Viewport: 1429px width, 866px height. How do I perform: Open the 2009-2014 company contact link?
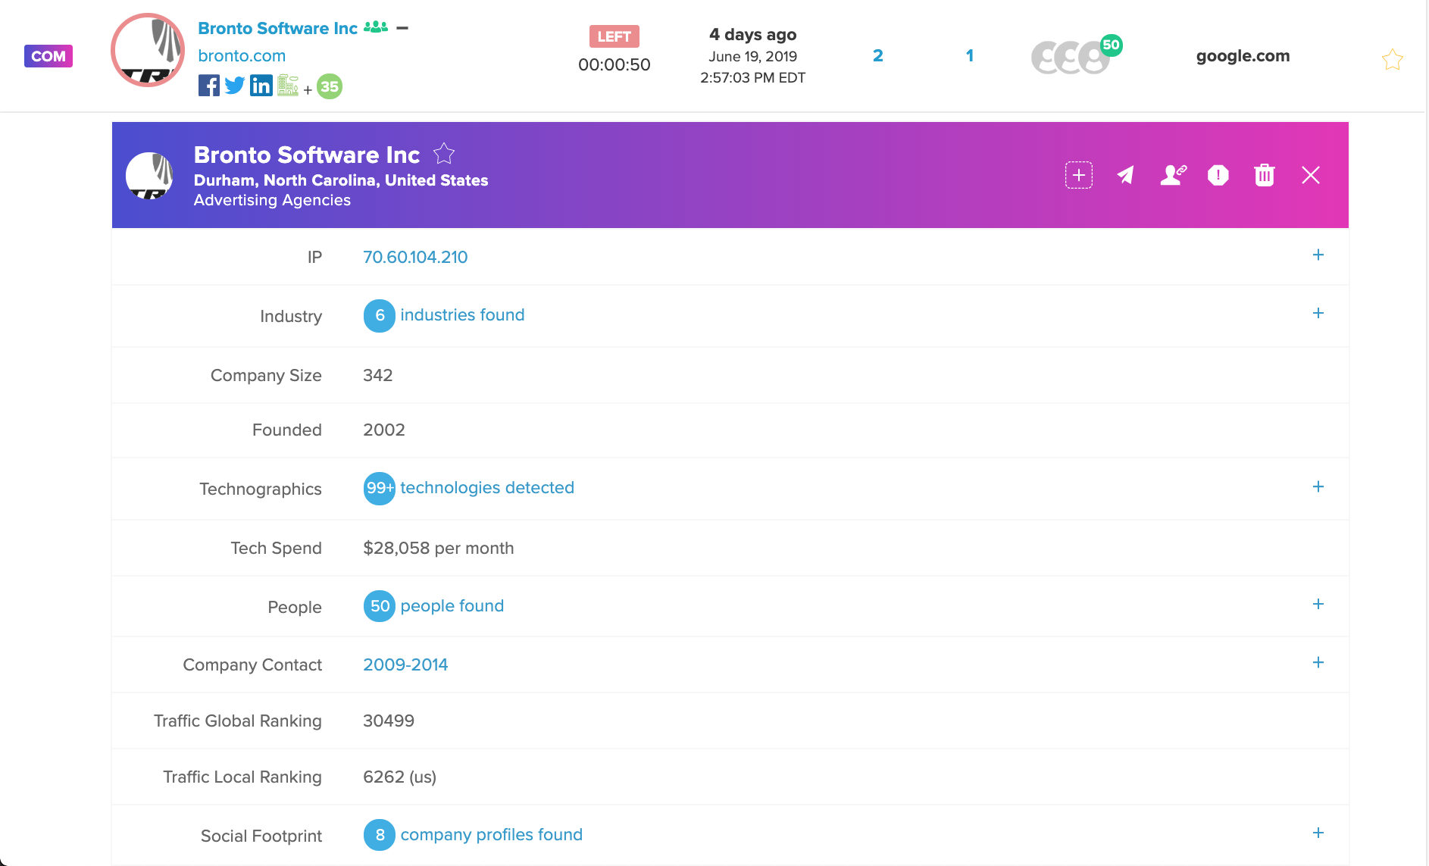(x=405, y=665)
